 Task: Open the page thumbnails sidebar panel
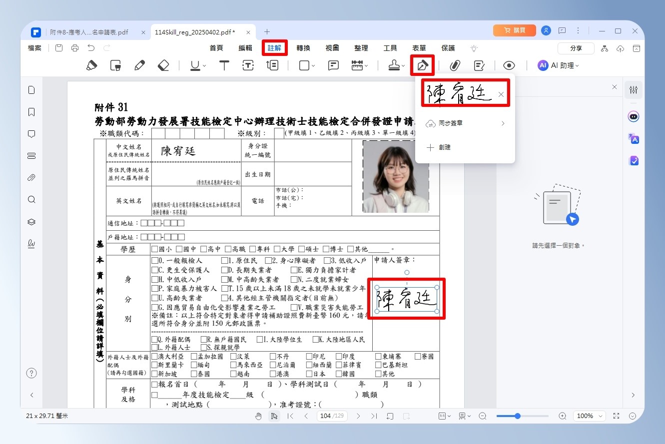coord(31,90)
